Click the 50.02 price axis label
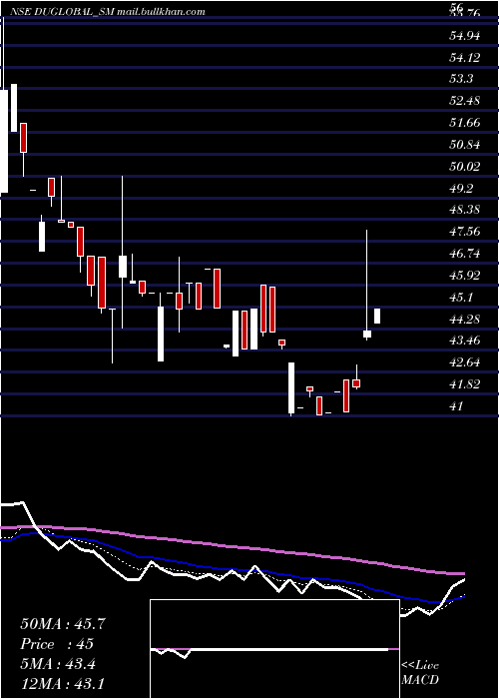The image size is (499, 699). point(465,167)
